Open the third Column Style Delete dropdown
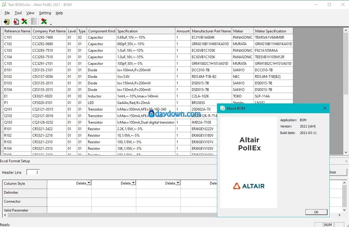This screenshot has width=349, height=227. [x=178, y=183]
